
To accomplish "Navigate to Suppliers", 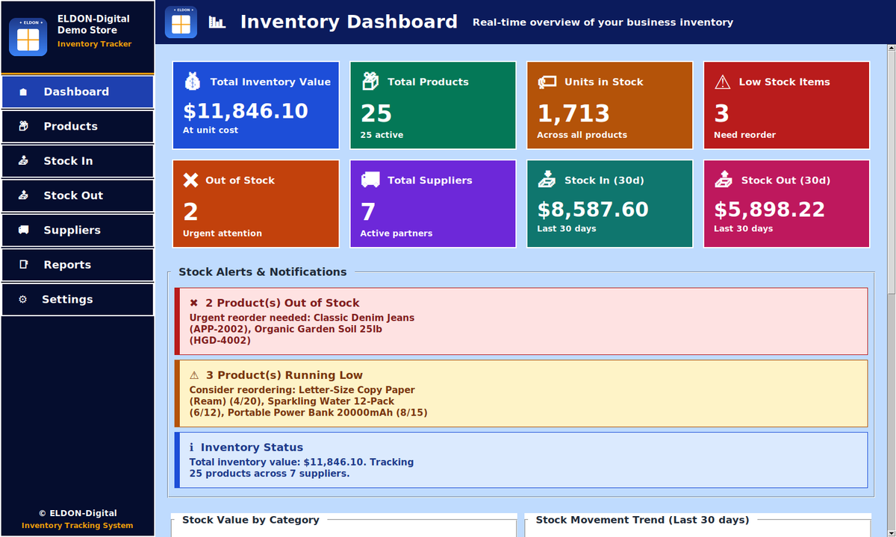I will [78, 230].
